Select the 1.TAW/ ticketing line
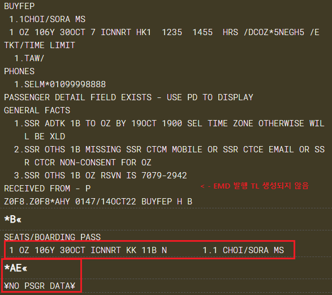Image resolution: width=332 pixels, height=295 pixels. tap(29, 58)
